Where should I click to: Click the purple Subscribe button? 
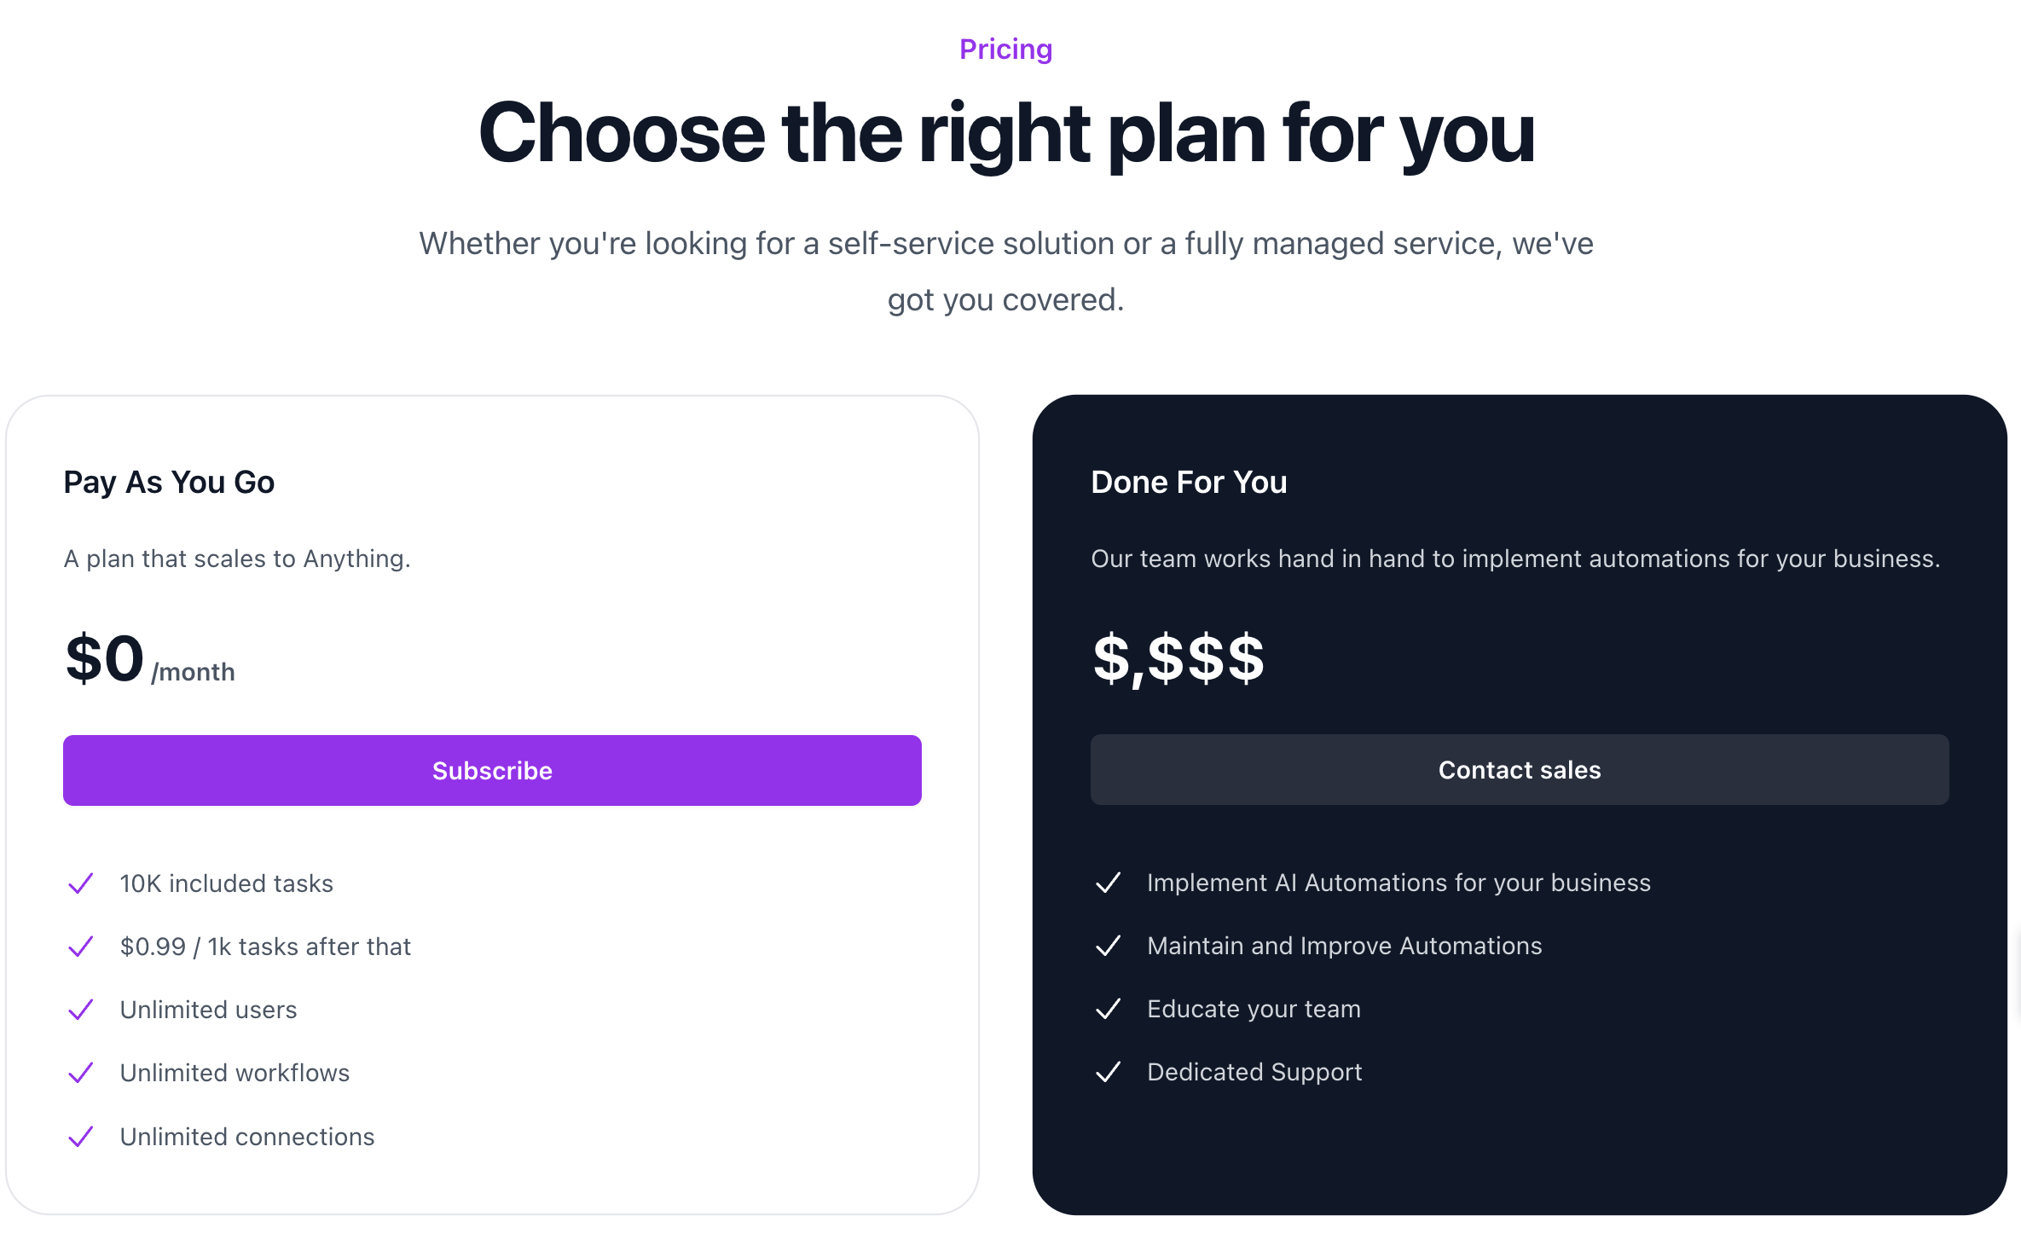492,770
